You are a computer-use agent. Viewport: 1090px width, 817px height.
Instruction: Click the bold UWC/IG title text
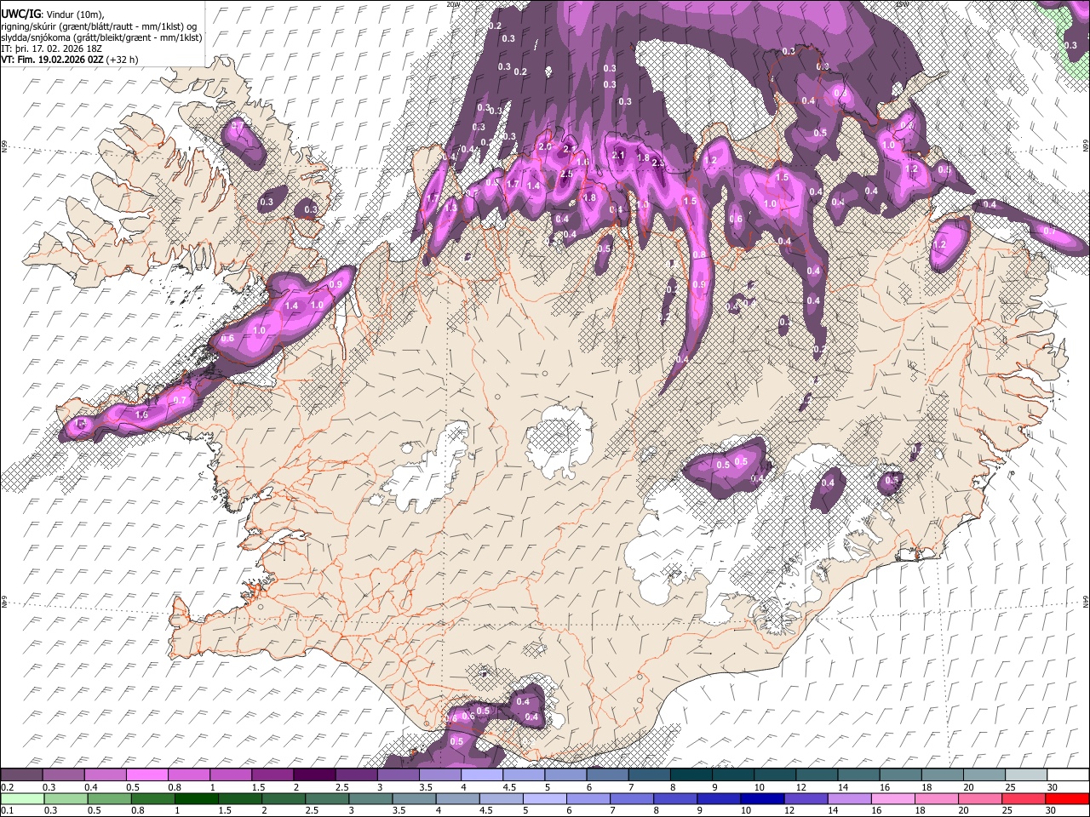tap(20, 14)
